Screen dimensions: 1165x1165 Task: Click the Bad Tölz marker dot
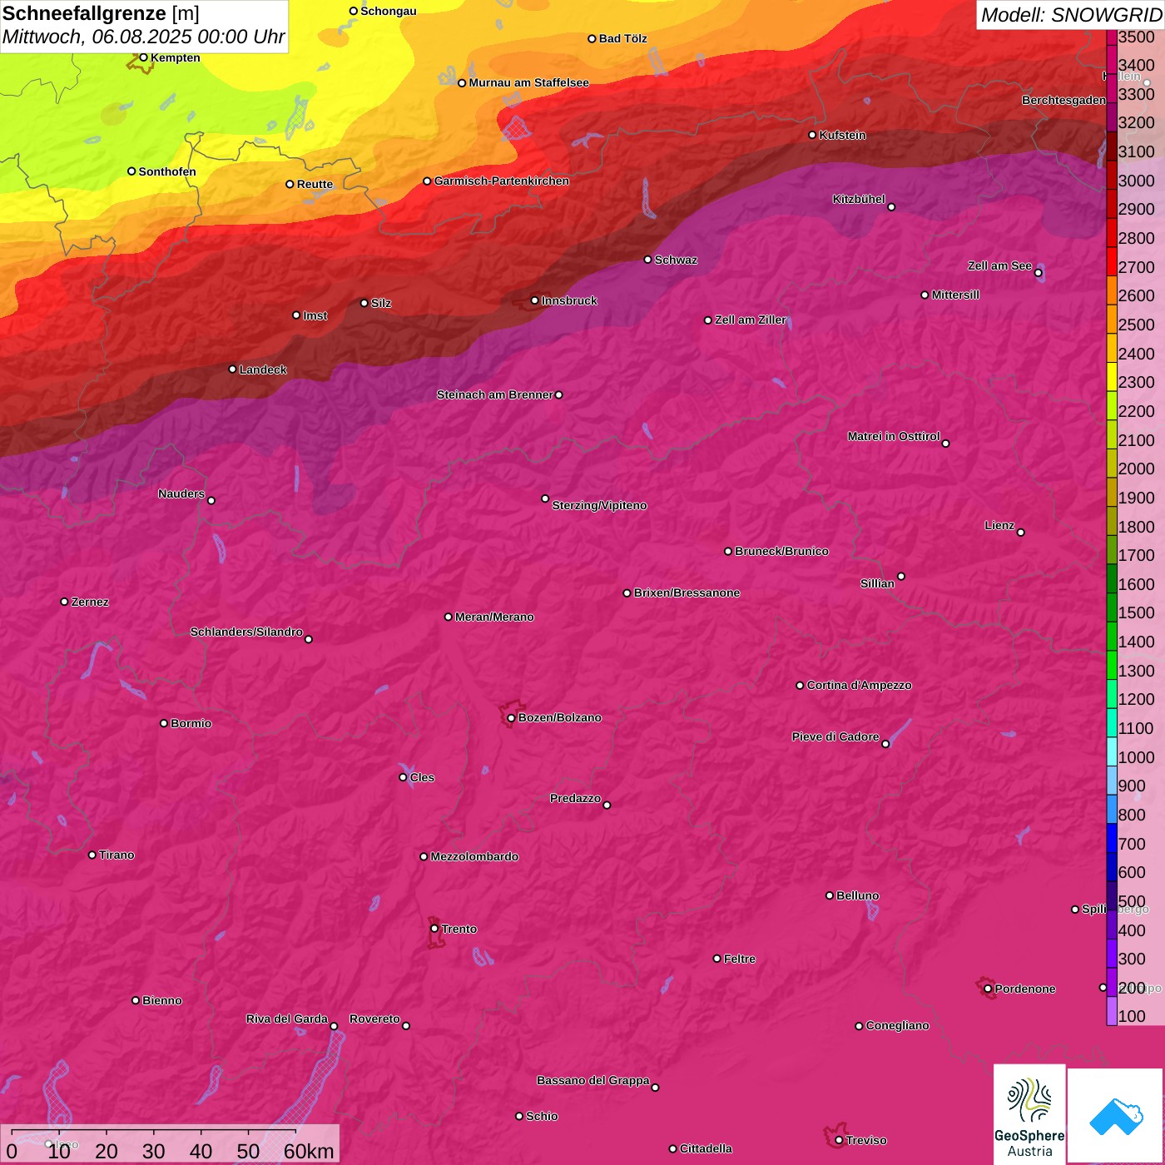point(592,39)
